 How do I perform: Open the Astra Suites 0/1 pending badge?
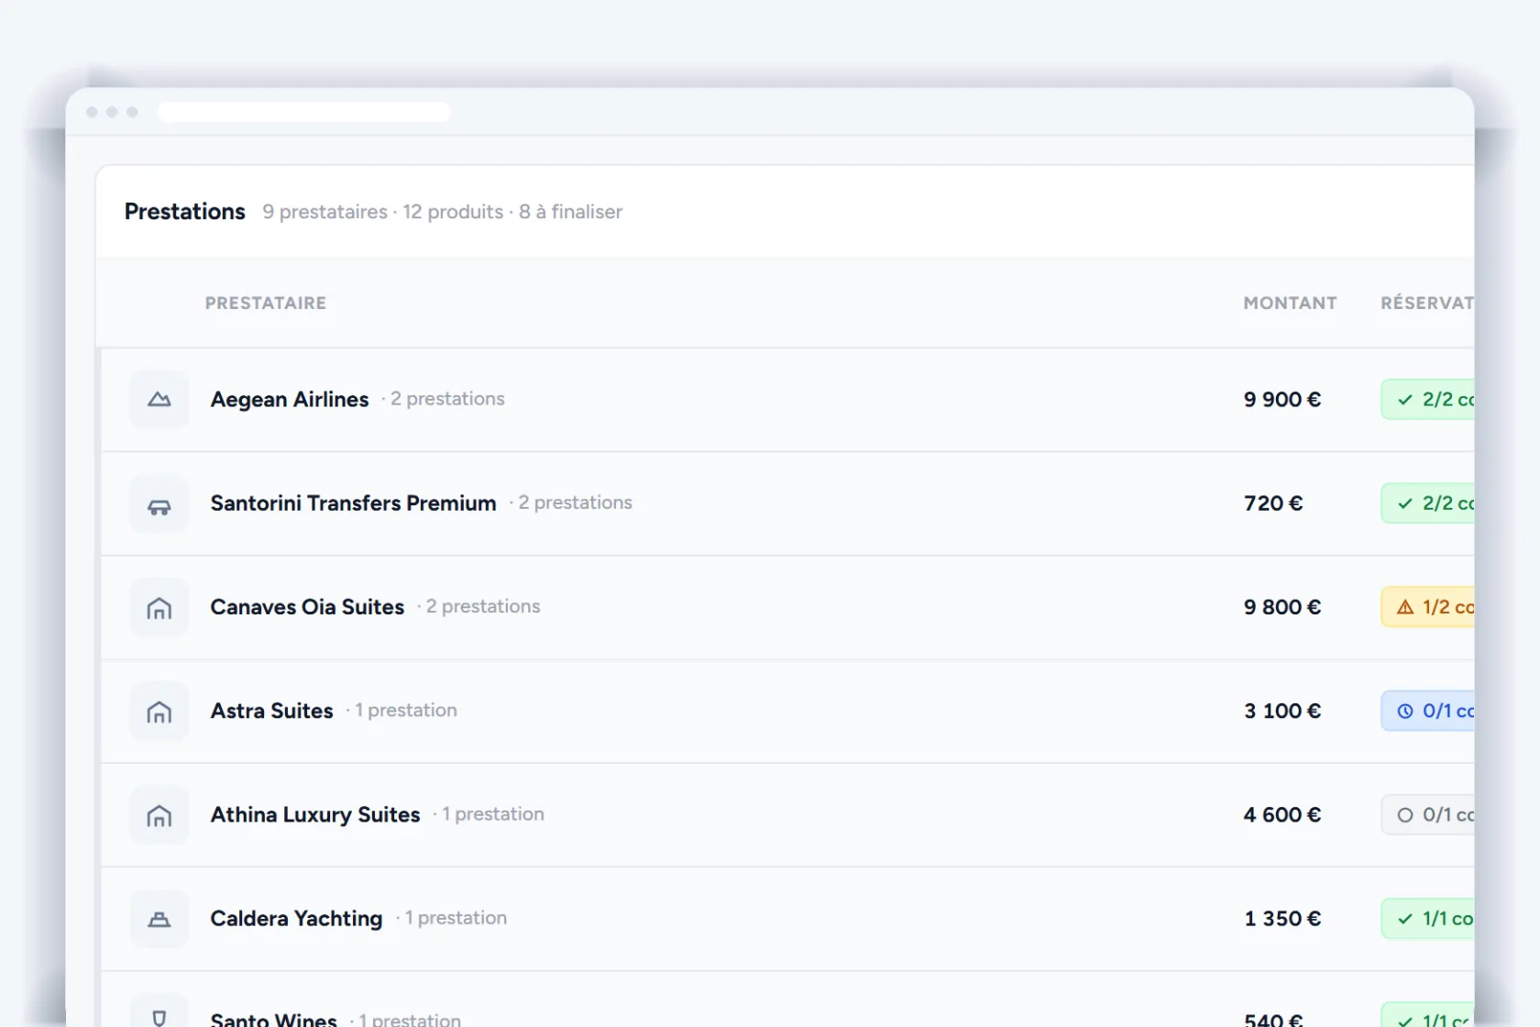pyautogui.click(x=1428, y=711)
